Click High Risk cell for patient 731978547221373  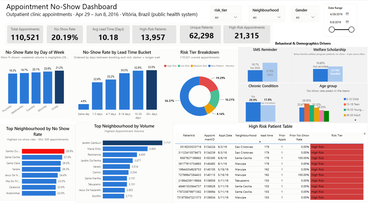pyautogui.click(x=337, y=197)
